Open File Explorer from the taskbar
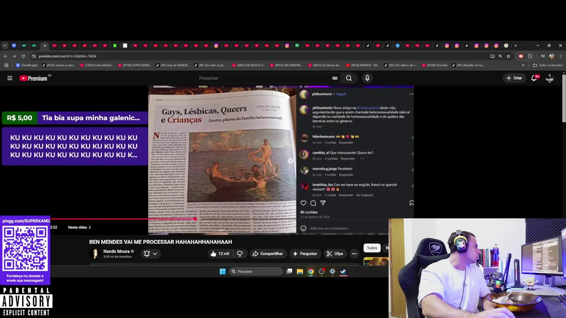This screenshot has width=566, height=318. point(300,272)
